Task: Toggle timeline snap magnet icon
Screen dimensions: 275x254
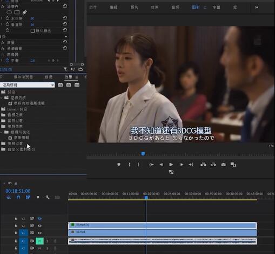Action: pos(18,197)
